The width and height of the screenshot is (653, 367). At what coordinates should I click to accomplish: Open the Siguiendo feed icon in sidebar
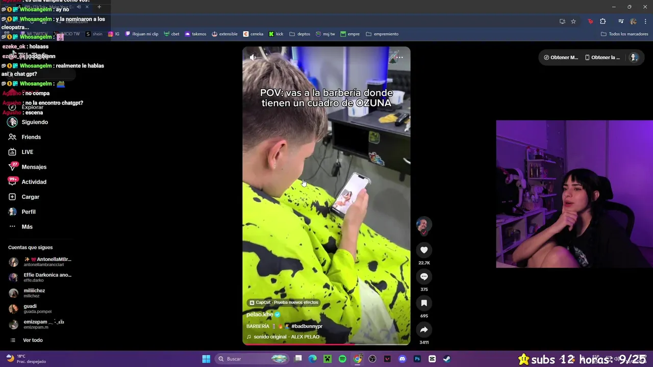coord(12,122)
